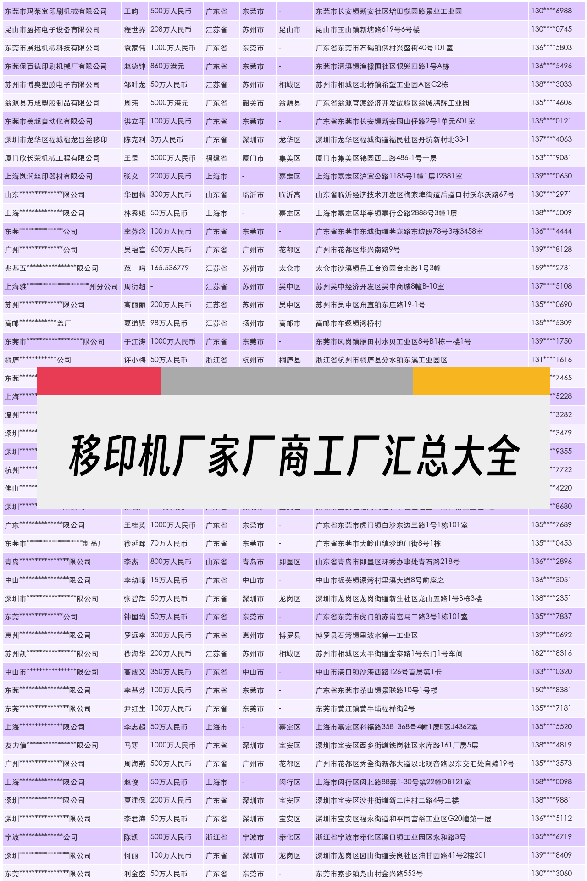Click the banner title 移印机厂家厂商工厂汇总大全
Image resolution: width=587 pixels, height=881 pixels.
point(293,455)
